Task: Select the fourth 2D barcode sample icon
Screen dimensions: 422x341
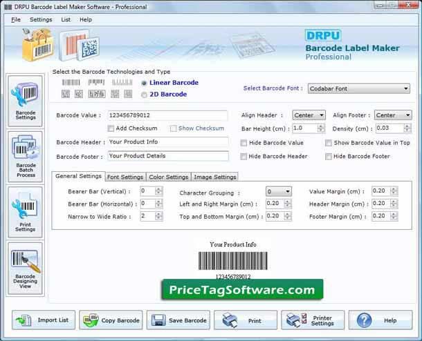Action: 115,94
